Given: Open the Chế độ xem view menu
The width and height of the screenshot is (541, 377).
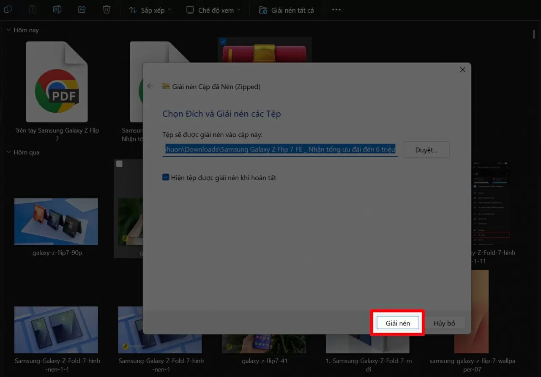Looking at the screenshot, I should coord(213,10).
